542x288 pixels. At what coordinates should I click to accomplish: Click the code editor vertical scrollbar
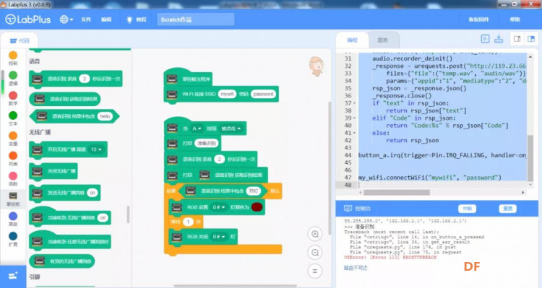point(530,158)
